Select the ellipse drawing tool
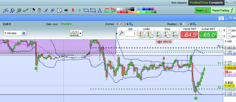The width and height of the screenshot is (236, 102). [86, 10]
